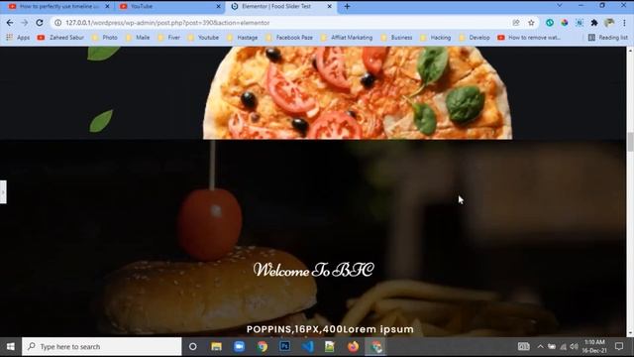Image resolution: width=634 pixels, height=357 pixels.
Task: Click the share page icon
Action: [x=516, y=23]
